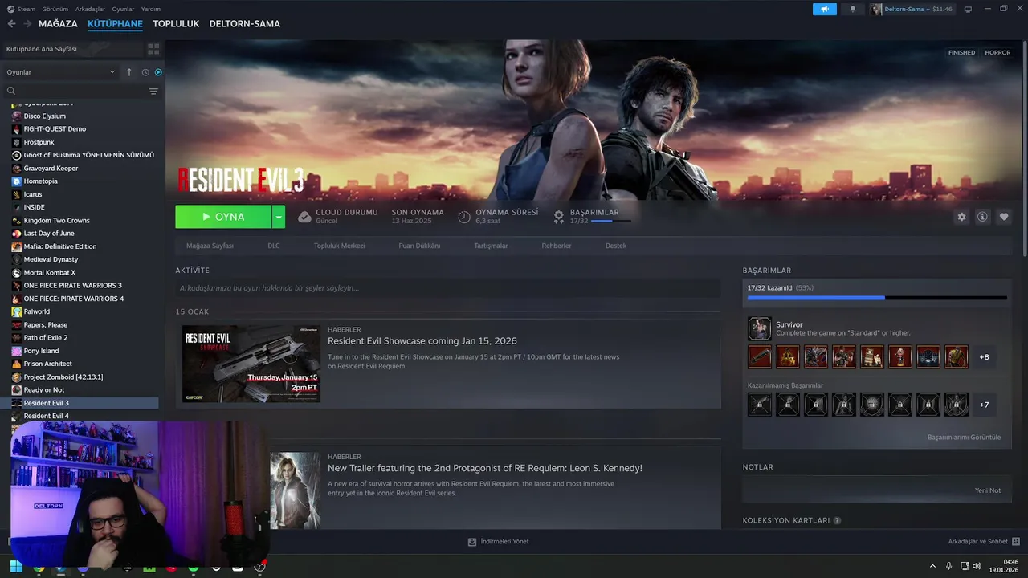Click the first earned achievement icon
The height and width of the screenshot is (578, 1028).
click(x=760, y=357)
